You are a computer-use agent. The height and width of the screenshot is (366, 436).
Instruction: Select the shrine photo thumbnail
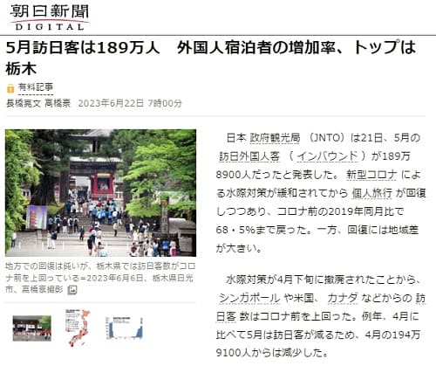coord(32,328)
